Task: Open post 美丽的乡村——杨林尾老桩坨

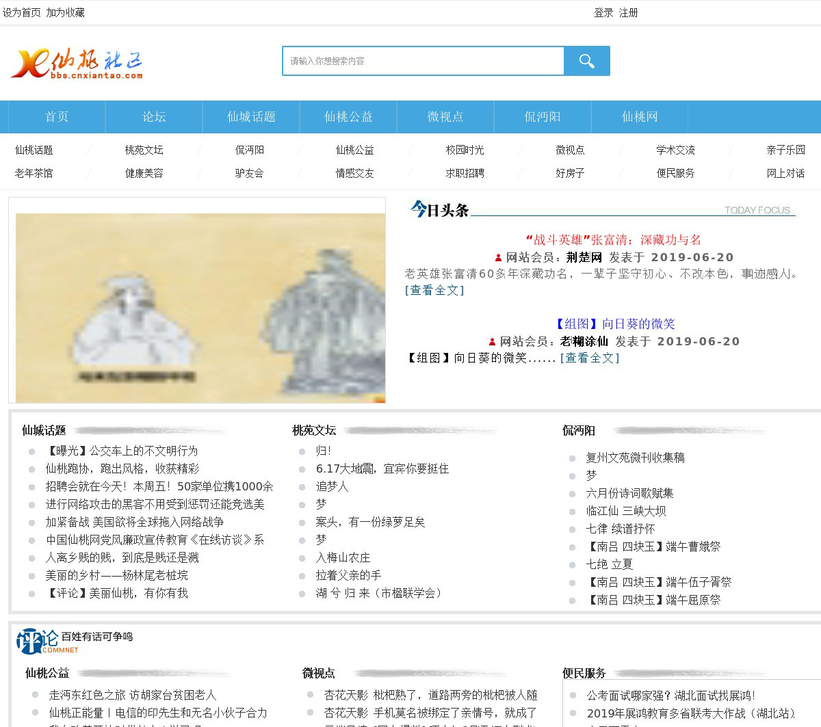Action: 116,576
